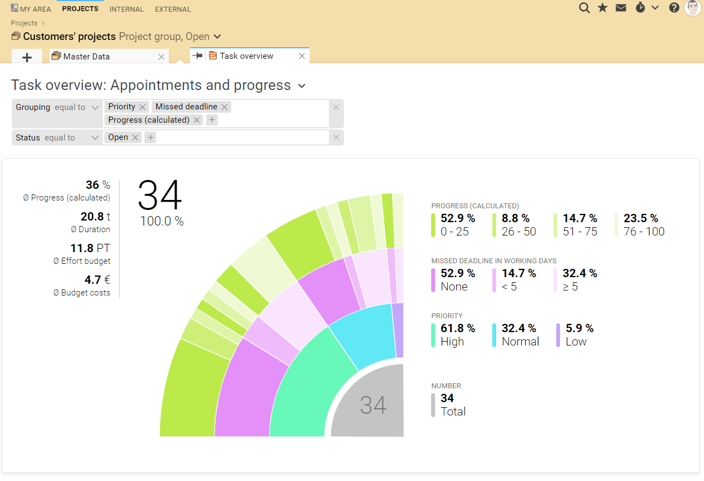Add another grouping value with plus button
Screen dimensions: 704x481
coord(212,120)
